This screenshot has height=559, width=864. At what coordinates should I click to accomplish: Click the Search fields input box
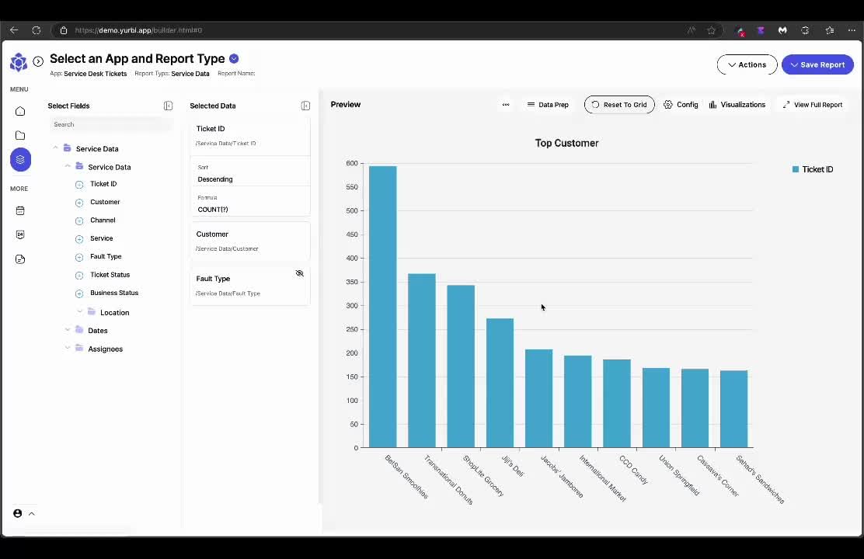[x=109, y=124]
